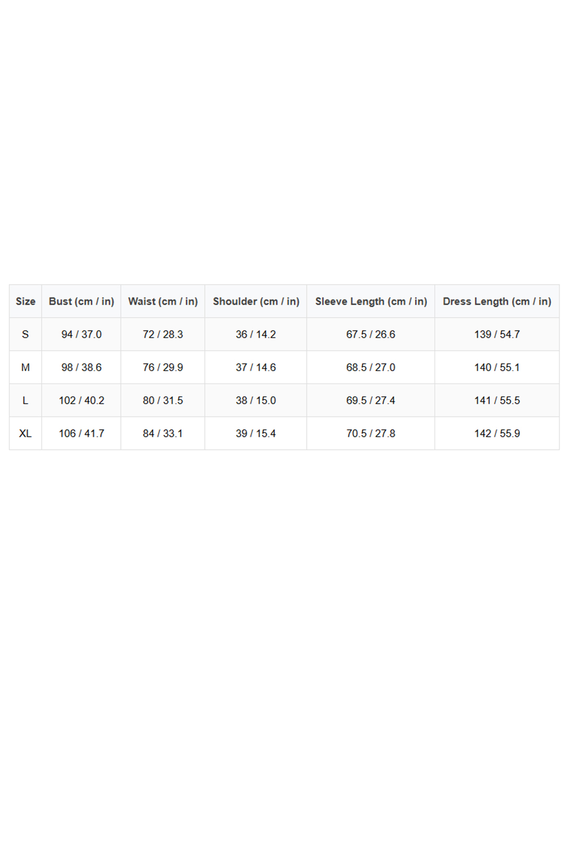Screen dimensions: 568x852
Task: Click the 38 / 15.0 shoulder cell
Action: (256, 400)
